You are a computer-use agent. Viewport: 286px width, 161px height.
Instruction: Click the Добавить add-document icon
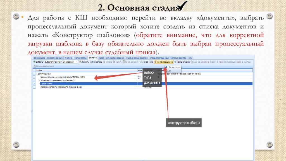coord(34,62)
